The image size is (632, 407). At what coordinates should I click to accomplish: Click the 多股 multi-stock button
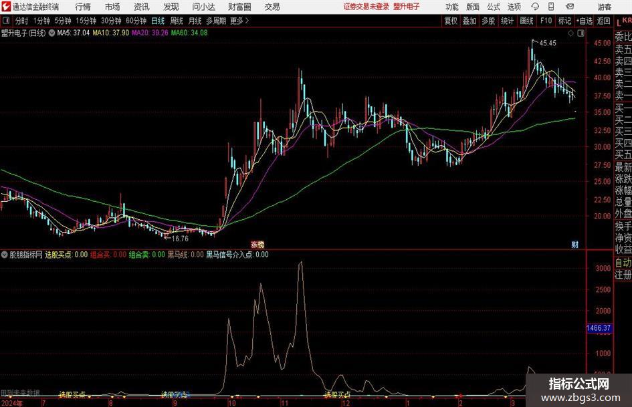pyautogui.click(x=488, y=21)
